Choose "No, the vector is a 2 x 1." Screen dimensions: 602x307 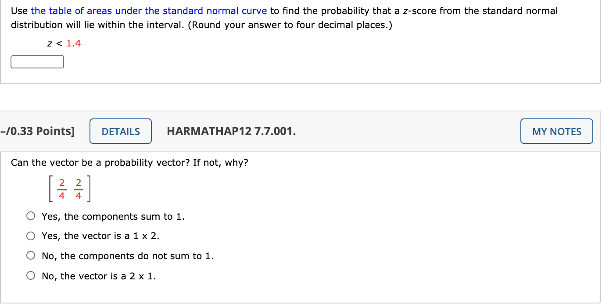pos(30,275)
